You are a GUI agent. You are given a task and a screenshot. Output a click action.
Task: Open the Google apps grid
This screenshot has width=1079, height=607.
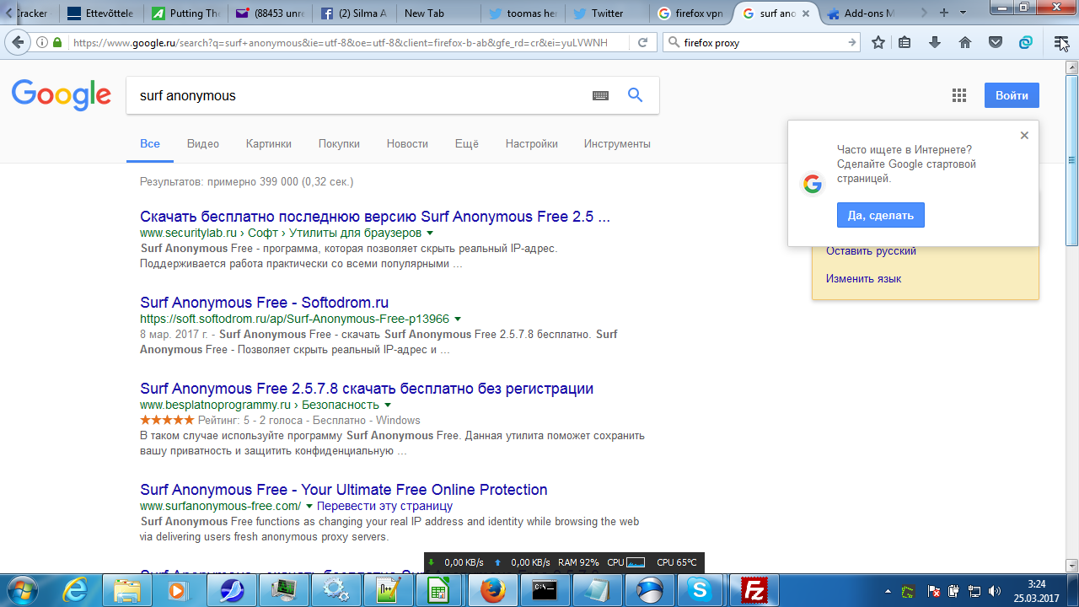coord(959,95)
